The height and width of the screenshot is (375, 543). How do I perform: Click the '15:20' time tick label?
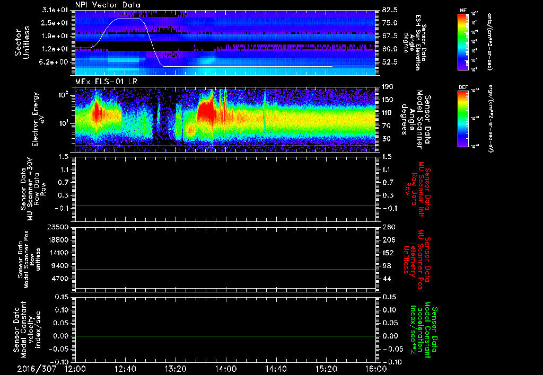tap(326, 369)
